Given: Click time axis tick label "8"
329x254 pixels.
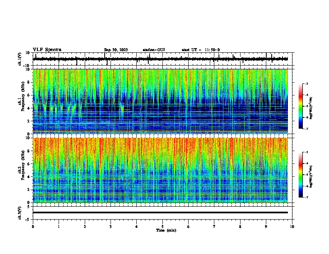Looking at the screenshot, I should click(x=240, y=227).
